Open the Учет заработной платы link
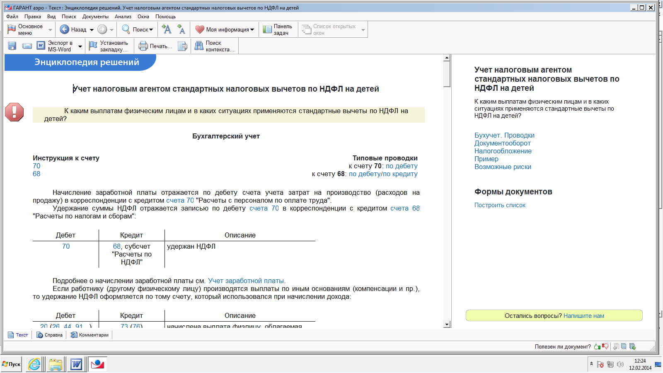The width and height of the screenshot is (663, 373). click(246, 281)
